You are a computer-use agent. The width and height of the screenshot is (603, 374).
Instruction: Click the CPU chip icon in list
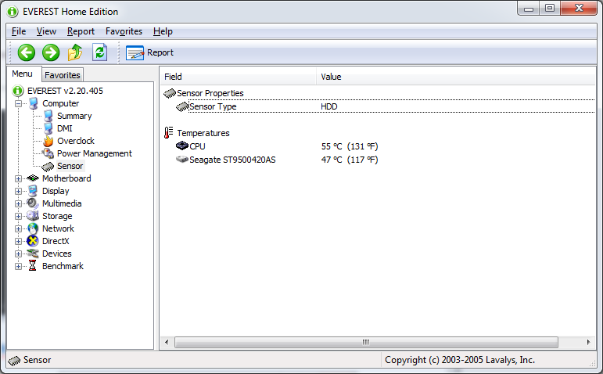(182, 146)
